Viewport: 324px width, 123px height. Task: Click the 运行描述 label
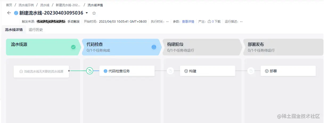pos(232,22)
